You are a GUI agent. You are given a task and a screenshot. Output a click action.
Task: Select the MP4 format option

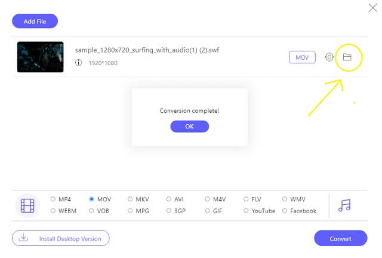coord(54,199)
